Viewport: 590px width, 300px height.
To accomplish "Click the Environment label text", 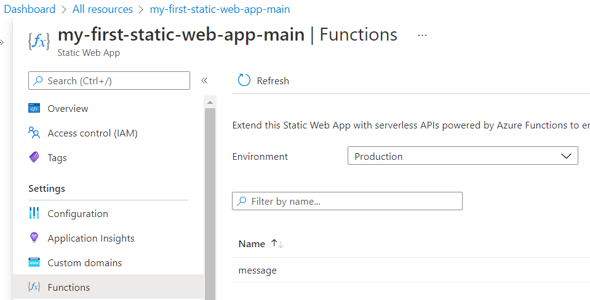I will coord(260,156).
